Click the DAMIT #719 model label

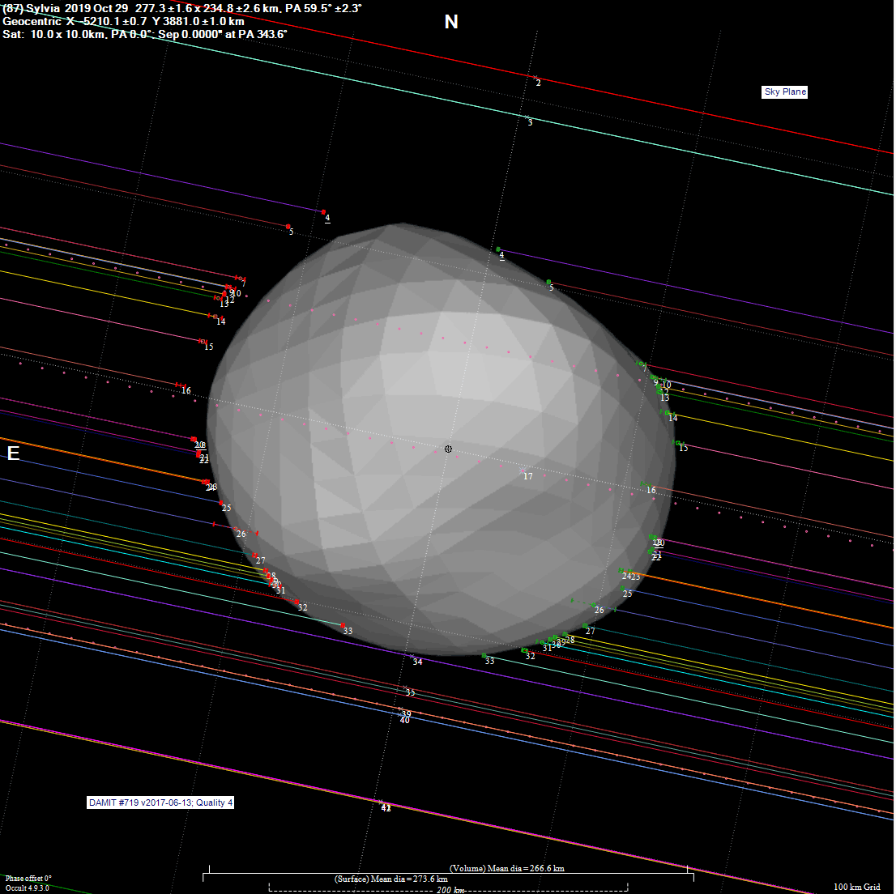[161, 802]
